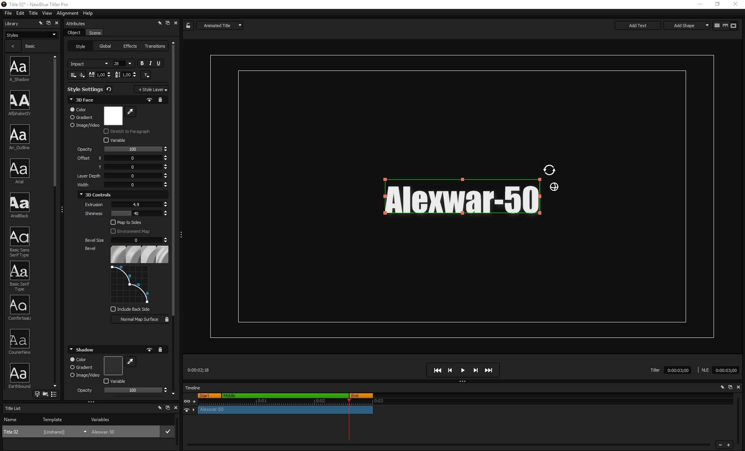Pick the 3D Face color with the eyedropper
The width and height of the screenshot is (745, 451).
130,112
